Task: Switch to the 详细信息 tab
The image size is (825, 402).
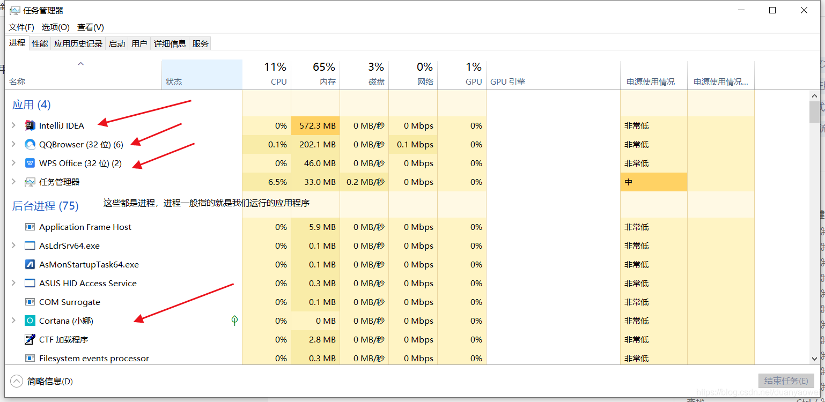Action: point(170,44)
